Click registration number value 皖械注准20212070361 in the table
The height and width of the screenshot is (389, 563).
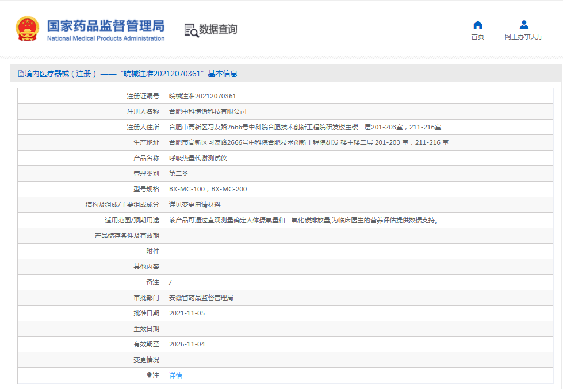202,96
